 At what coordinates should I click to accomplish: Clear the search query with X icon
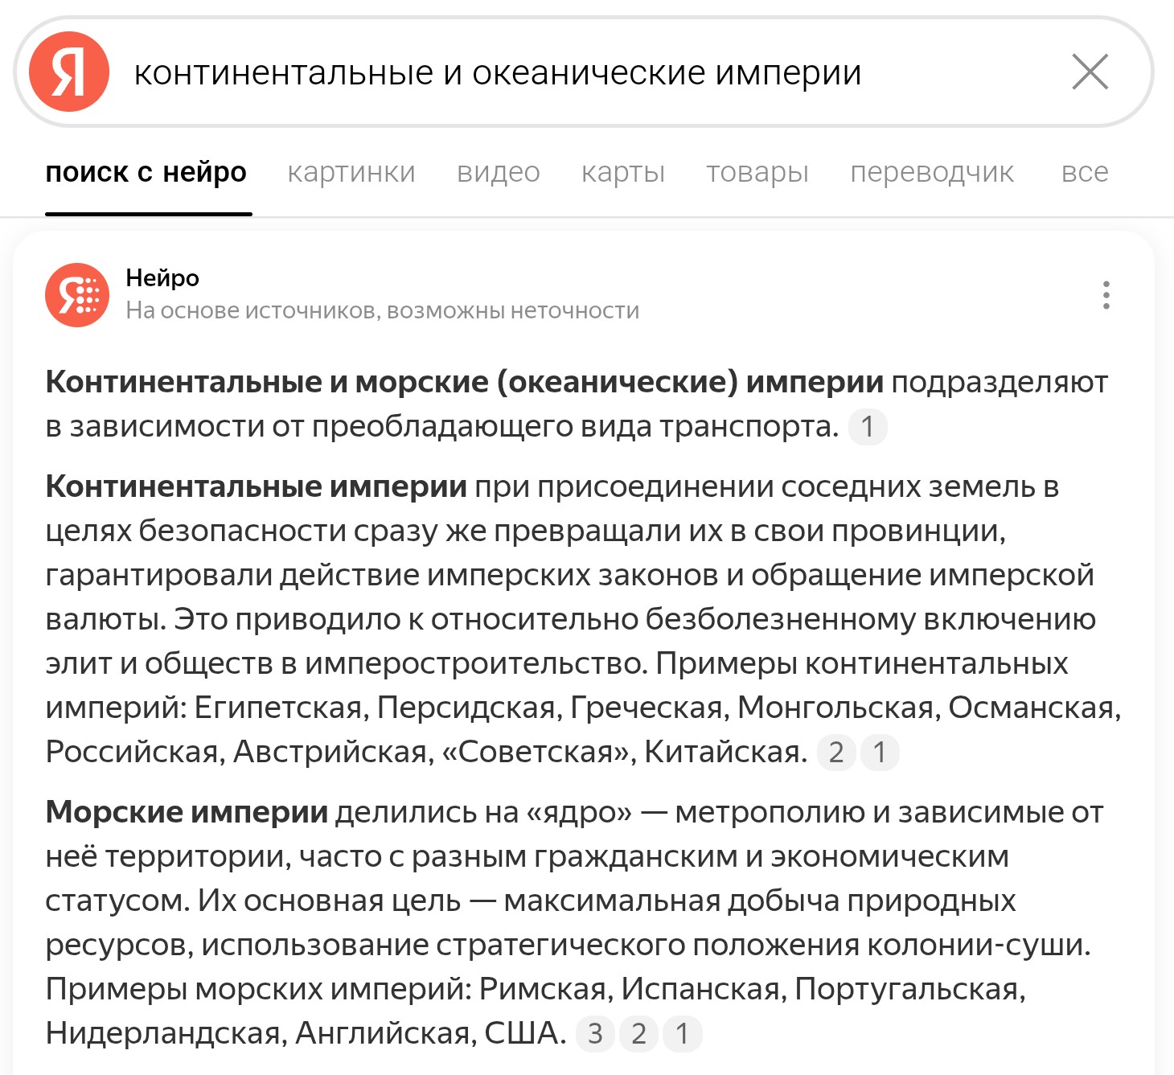click(x=1090, y=72)
